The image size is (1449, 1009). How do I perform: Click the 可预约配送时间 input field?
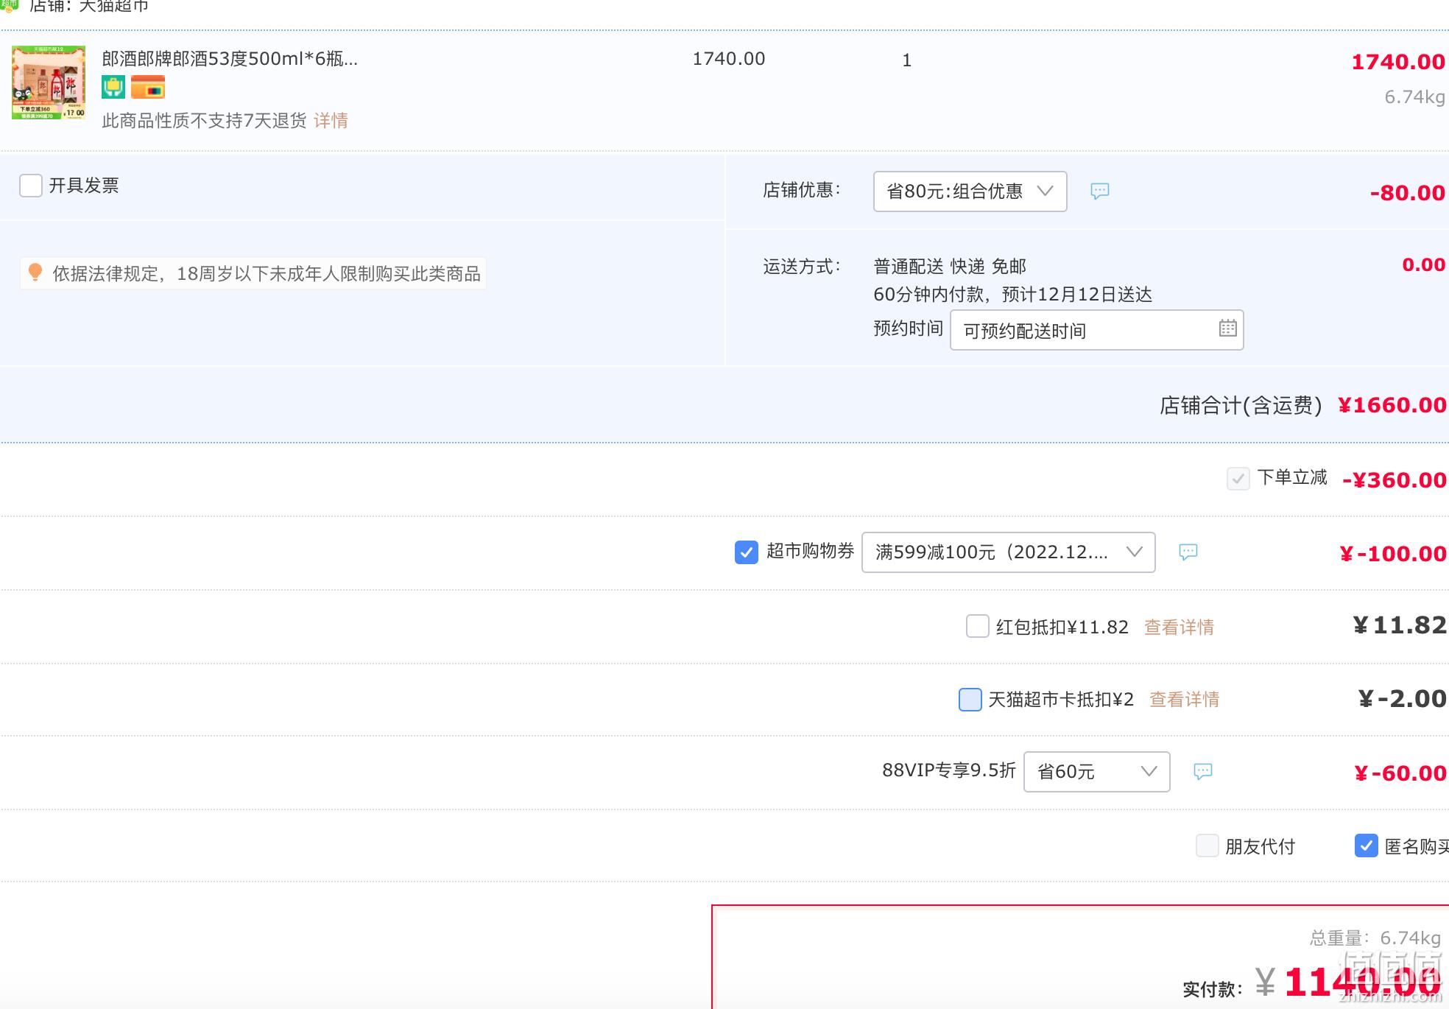1096,330
